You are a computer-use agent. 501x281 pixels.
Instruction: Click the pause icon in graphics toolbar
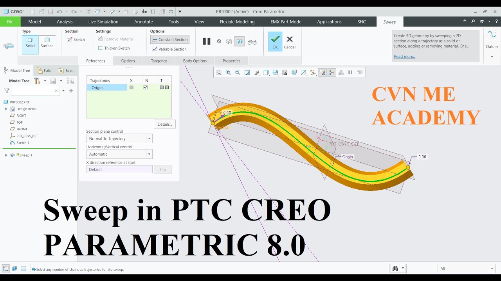(x=350, y=72)
